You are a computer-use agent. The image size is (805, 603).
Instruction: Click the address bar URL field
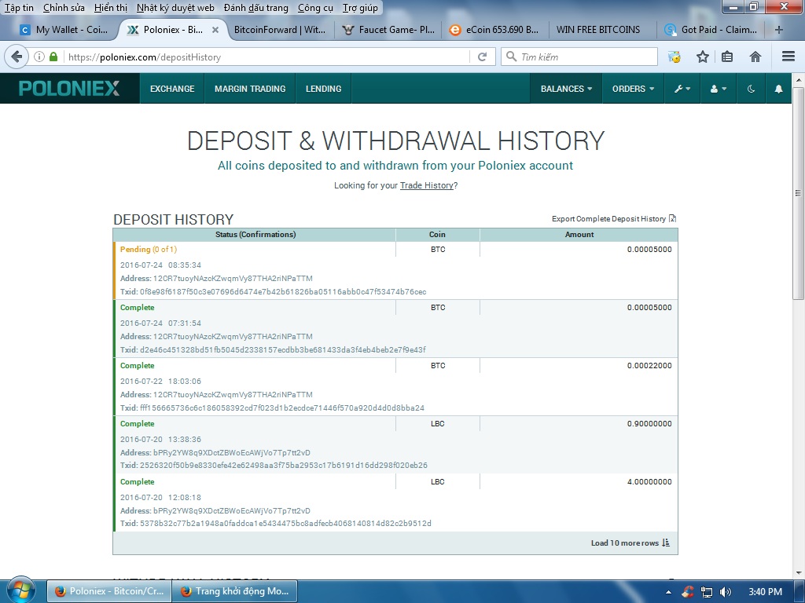click(267, 57)
